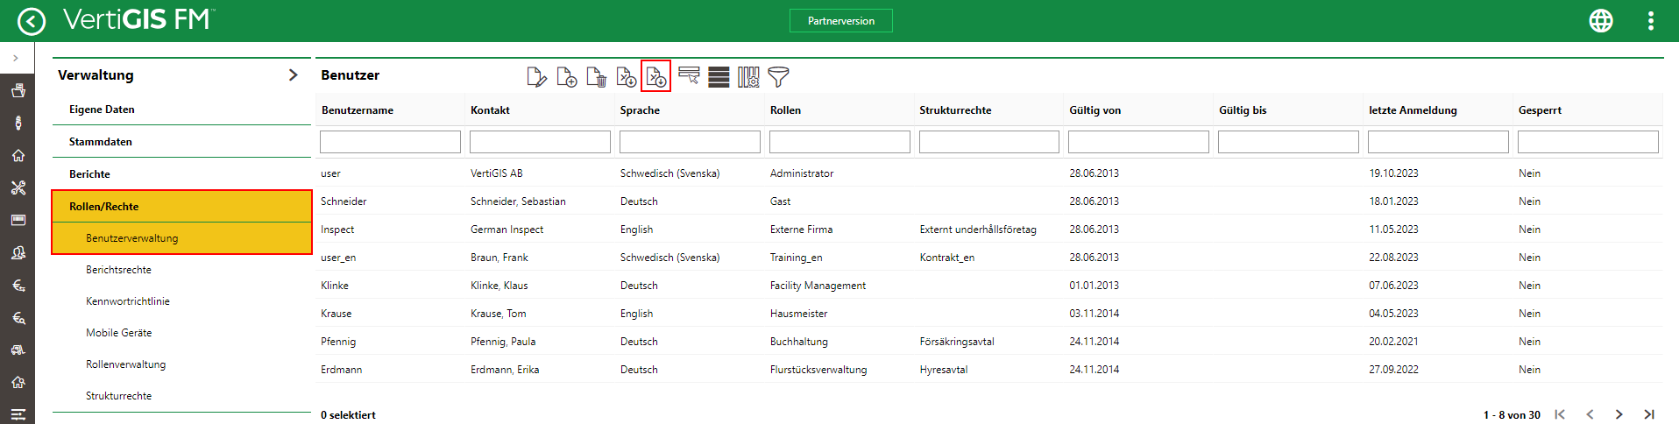
Task: Click the Partnerversion button
Action: coord(841,21)
